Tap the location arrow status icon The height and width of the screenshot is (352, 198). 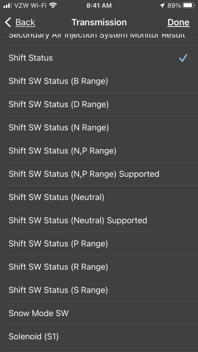tap(162, 6)
